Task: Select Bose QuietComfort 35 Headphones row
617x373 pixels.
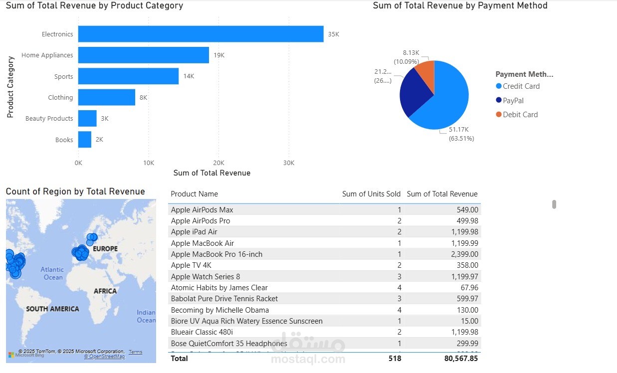Action: click(x=325, y=344)
